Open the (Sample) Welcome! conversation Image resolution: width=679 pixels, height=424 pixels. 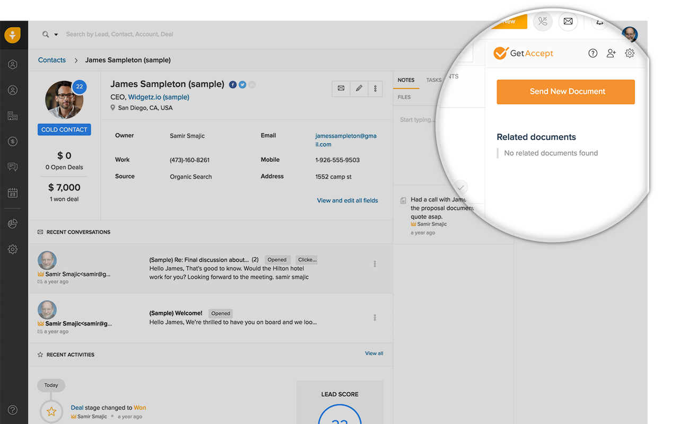[176, 313]
